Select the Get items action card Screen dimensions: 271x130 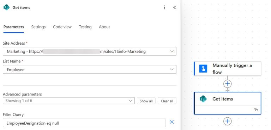click(228, 103)
